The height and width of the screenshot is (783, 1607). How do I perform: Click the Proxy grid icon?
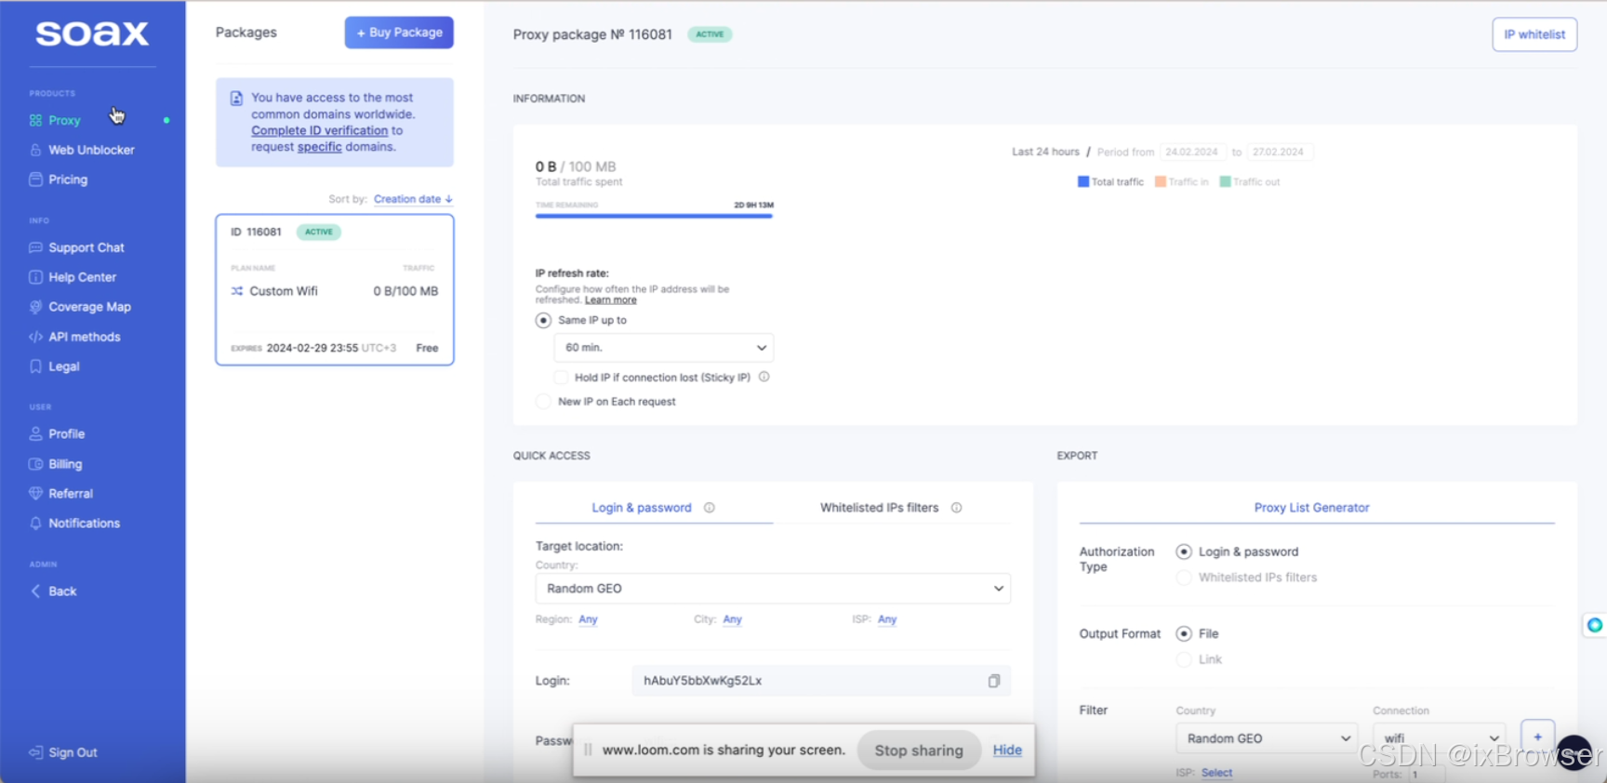click(x=35, y=120)
